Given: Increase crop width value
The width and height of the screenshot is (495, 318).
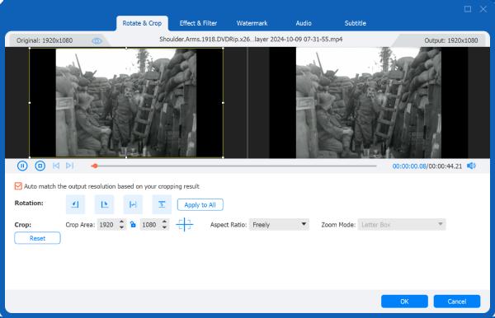Looking at the screenshot, I should point(121,222).
